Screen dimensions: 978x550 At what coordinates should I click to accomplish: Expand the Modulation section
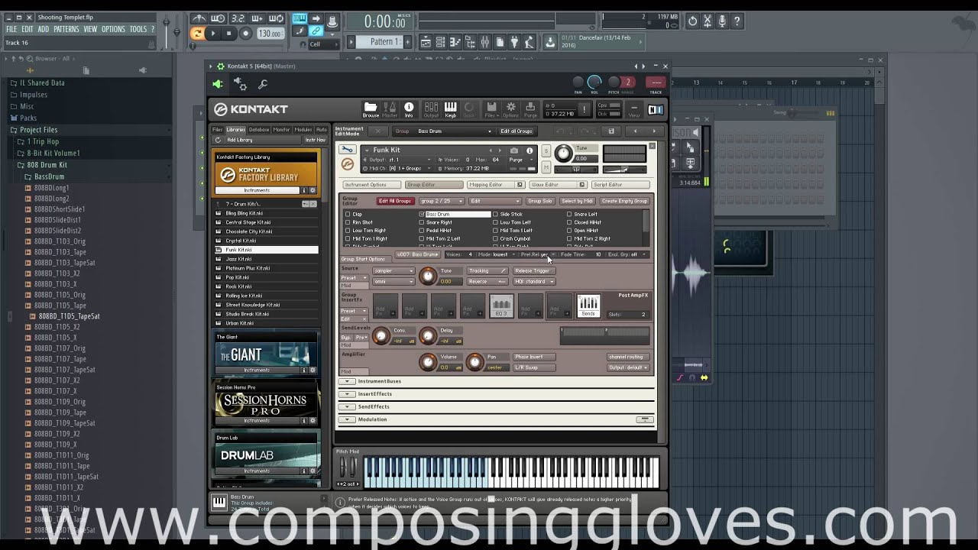point(347,419)
